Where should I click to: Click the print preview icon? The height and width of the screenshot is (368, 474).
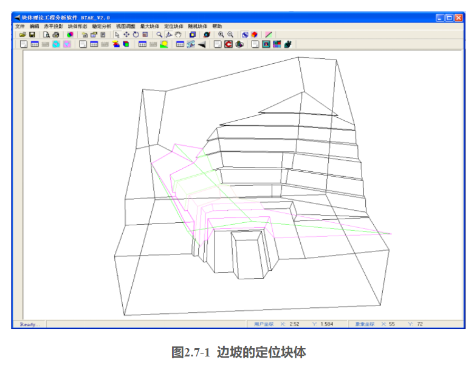(x=46, y=35)
